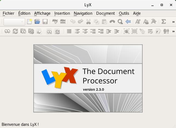Open the Affichage menu
176x128 pixels.
[x=42, y=13]
